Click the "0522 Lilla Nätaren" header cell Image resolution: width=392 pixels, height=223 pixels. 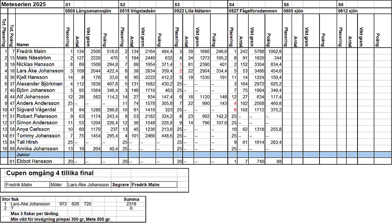194,12
